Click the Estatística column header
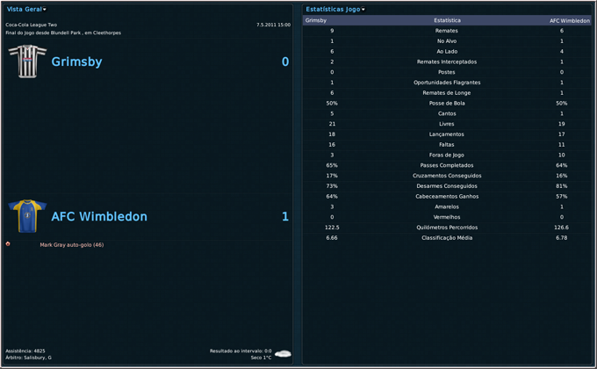597x369 pixels. 446,20
